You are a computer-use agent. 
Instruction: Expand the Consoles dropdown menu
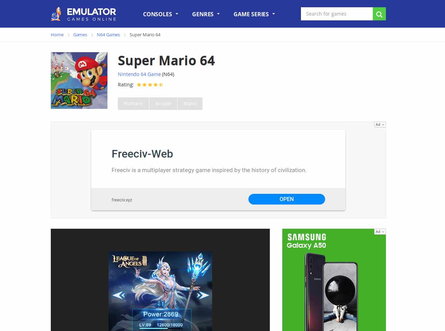coord(161,14)
